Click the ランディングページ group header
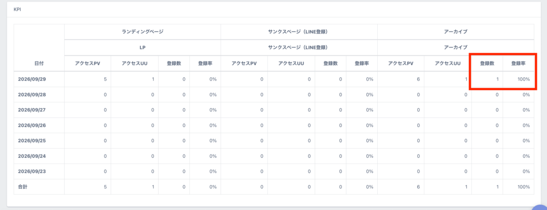Screen dimensions: 547x210 (x=142, y=31)
